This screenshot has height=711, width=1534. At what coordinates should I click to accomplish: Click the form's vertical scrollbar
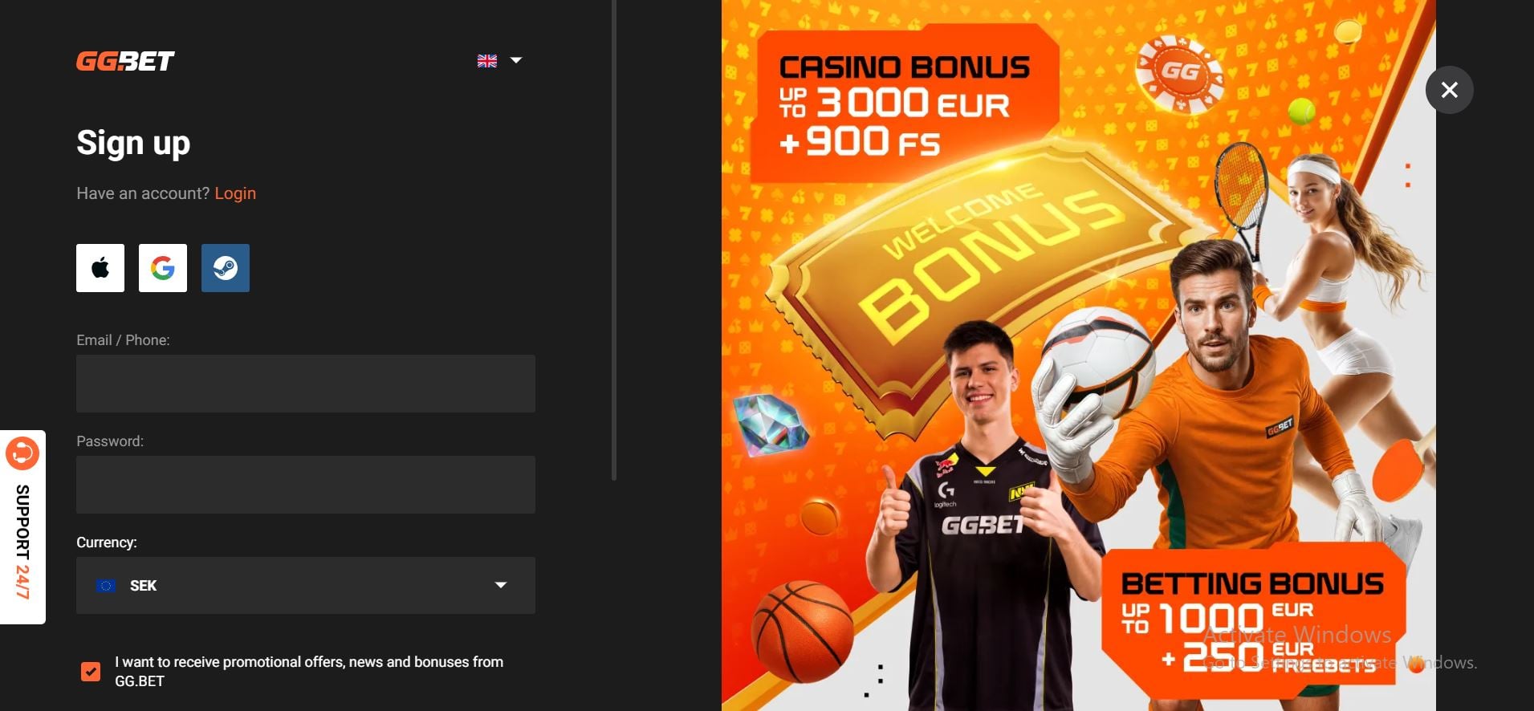[614, 240]
